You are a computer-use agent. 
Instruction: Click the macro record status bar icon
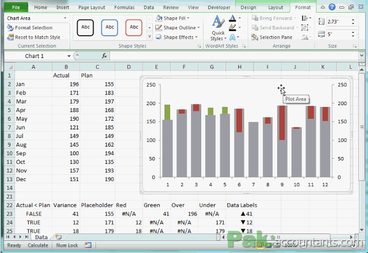88,245
